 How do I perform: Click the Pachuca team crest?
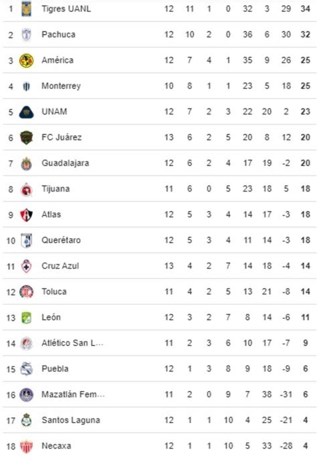[27, 34]
